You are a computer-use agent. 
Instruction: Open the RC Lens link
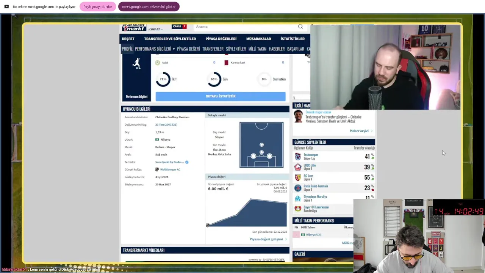coord(308,176)
